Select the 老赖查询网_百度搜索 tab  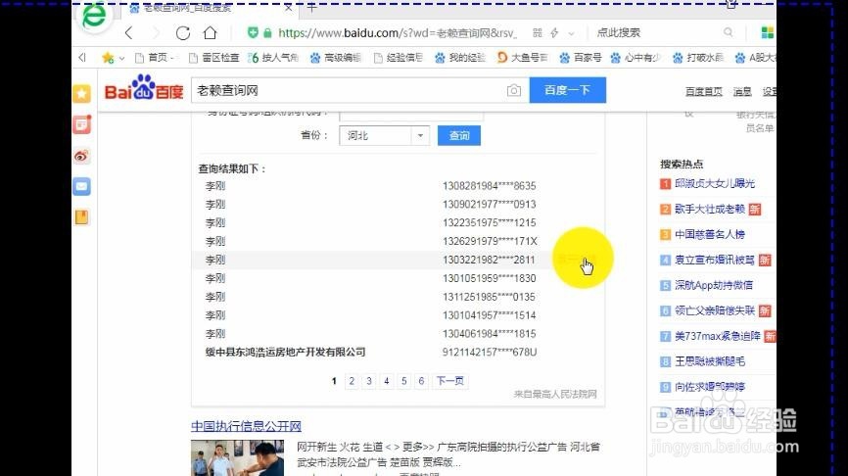coord(211,8)
